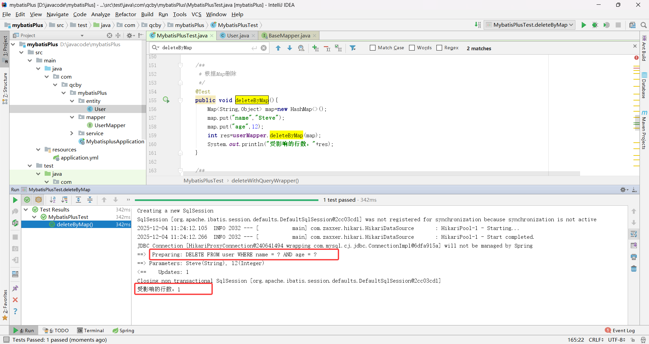This screenshot has width=649, height=344.
Task: Open Search Everywhere magnifier
Action: [x=644, y=25]
